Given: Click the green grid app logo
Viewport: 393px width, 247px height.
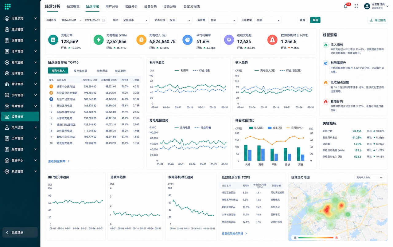Looking at the screenshot, I should 8,6.
